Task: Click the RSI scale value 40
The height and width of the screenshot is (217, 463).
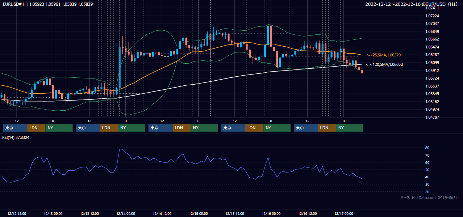Action: click(427, 177)
